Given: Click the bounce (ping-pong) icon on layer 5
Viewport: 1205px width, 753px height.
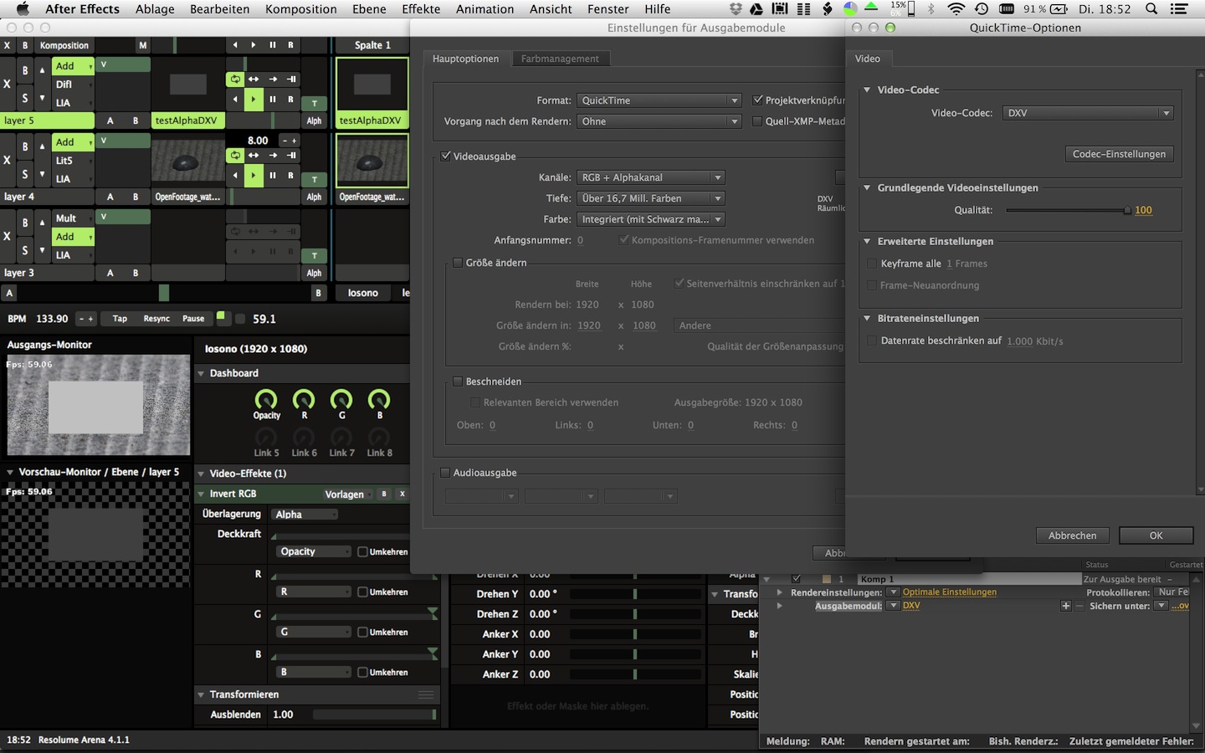Looking at the screenshot, I should [x=254, y=79].
